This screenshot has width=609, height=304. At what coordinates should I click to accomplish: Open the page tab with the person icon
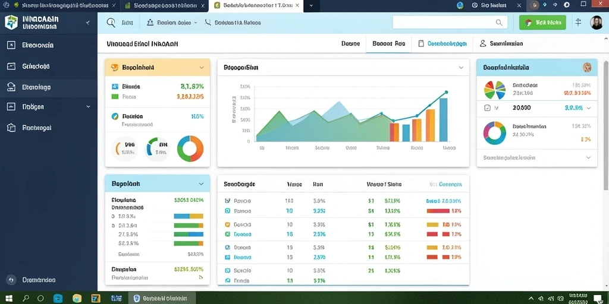click(x=501, y=44)
